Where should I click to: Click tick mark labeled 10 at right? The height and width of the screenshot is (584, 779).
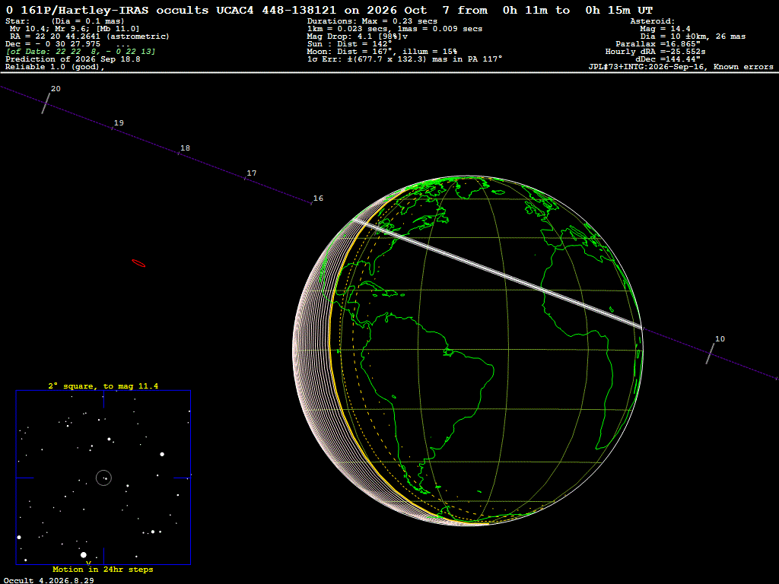coord(711,354)
